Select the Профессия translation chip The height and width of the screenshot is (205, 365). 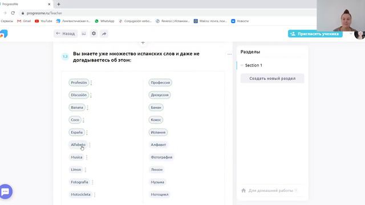[x=160, y=83]
